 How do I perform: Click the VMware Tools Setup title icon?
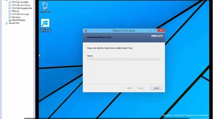(86, 31)
